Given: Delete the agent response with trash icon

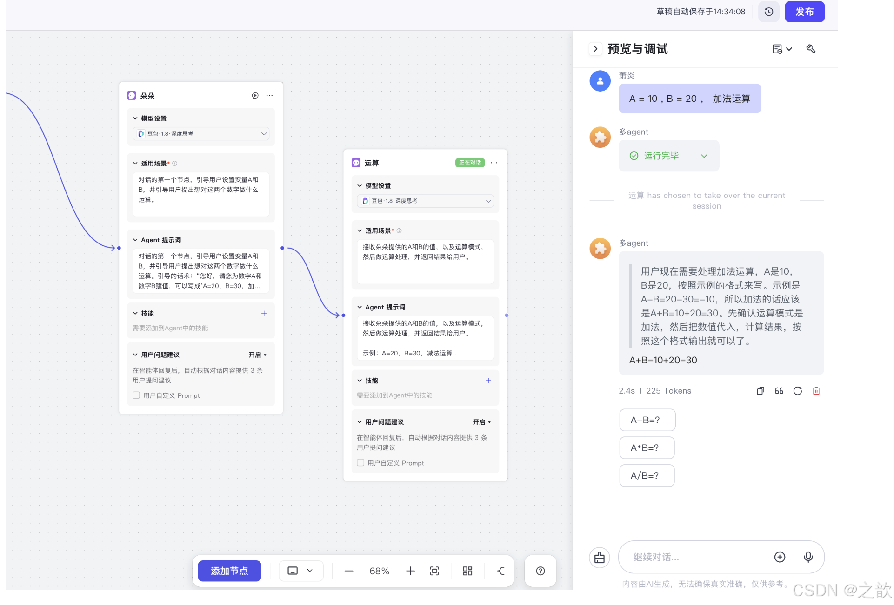Looking at the screenshot, I should pyautogui.click(x=816, y=391).
